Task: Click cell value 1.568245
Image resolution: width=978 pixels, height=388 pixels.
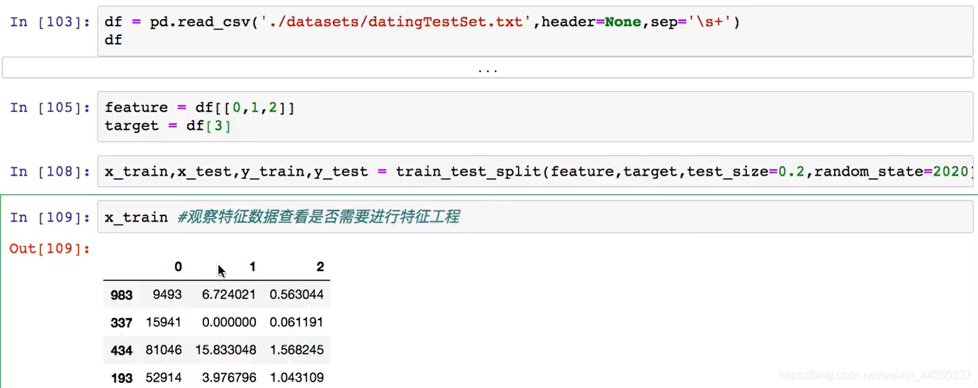Action: coord(296,350)
